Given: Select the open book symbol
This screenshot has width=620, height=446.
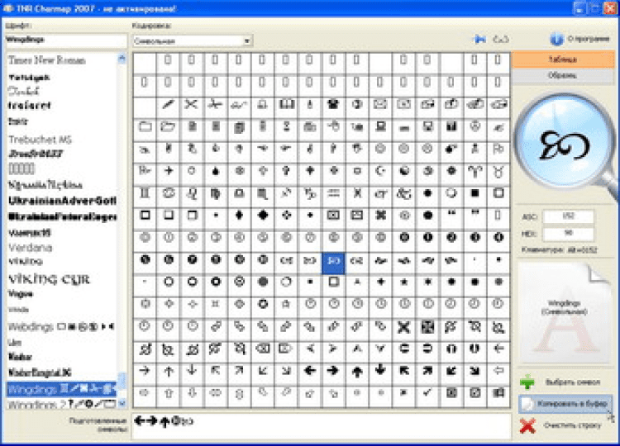Looking at the screenshot, I should 286,105.
